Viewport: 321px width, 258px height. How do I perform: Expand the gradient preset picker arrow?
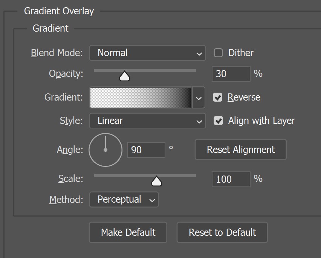(x=199, y=98)
